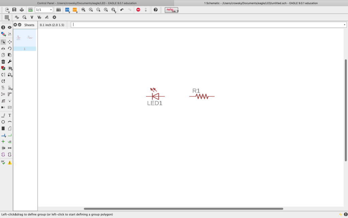Toggle the Show eye tool
The height and width of the screenshot is (218, 348).
10,27
